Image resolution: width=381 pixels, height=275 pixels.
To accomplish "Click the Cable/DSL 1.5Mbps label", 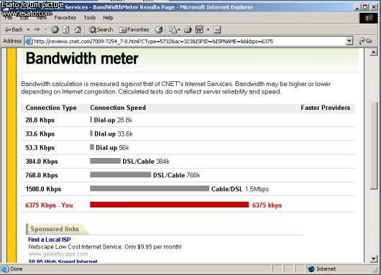I will [240, 189].
